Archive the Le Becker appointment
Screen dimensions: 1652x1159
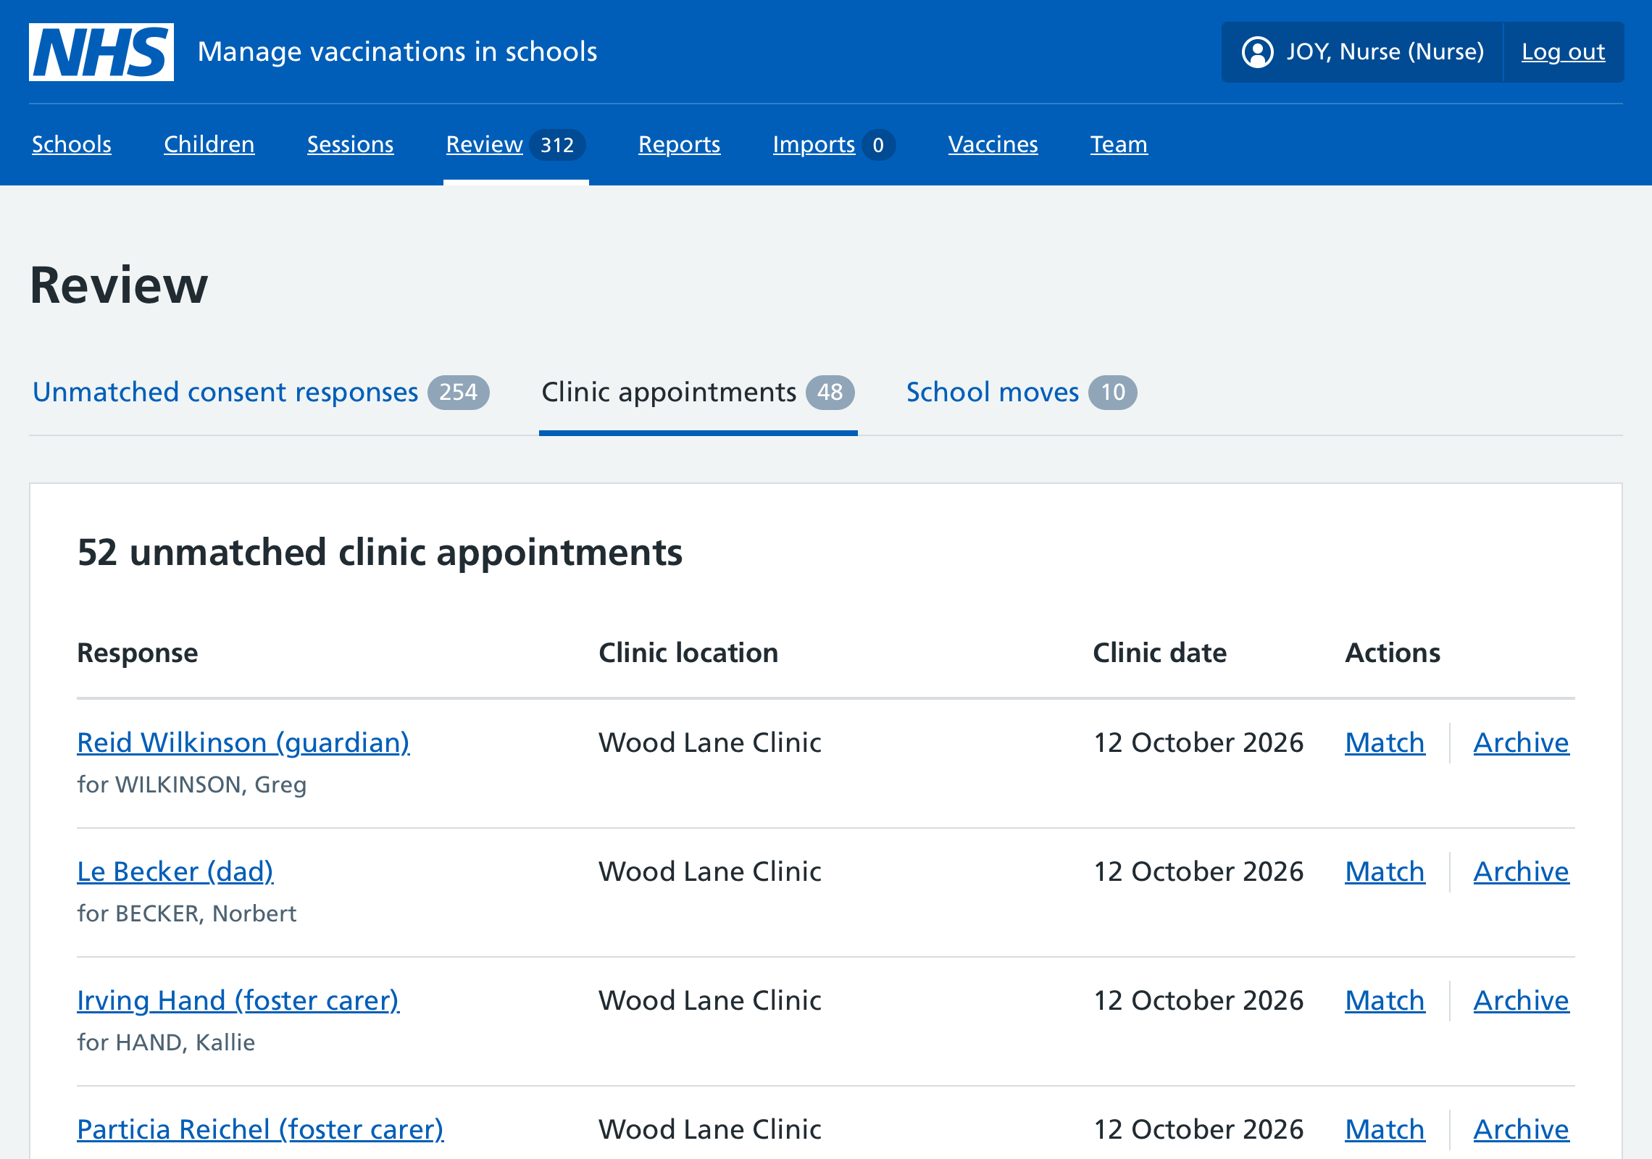(1522, 871)
